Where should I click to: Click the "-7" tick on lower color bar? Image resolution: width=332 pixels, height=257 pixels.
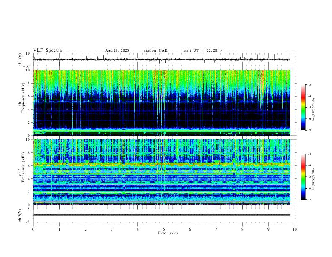click(309, 200)
